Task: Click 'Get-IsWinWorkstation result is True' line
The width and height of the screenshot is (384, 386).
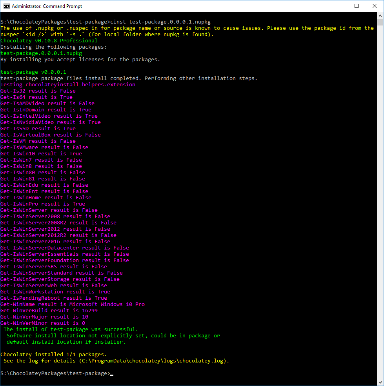Action: (55, 292)
